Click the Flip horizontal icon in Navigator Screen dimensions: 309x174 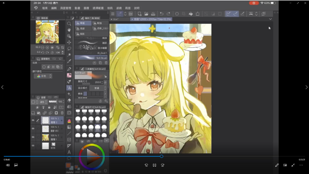pyautogui.click(x=58, y=52)
